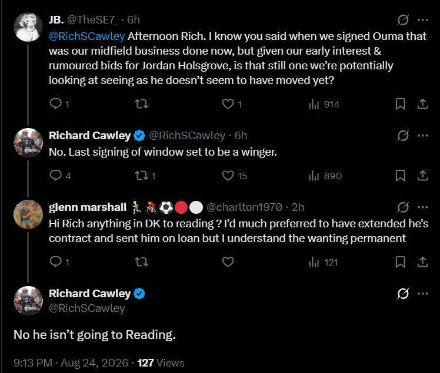Screen dimensions: 440x373
Task: Open the @charlton1970 handle
Action: tap(244, 207)
